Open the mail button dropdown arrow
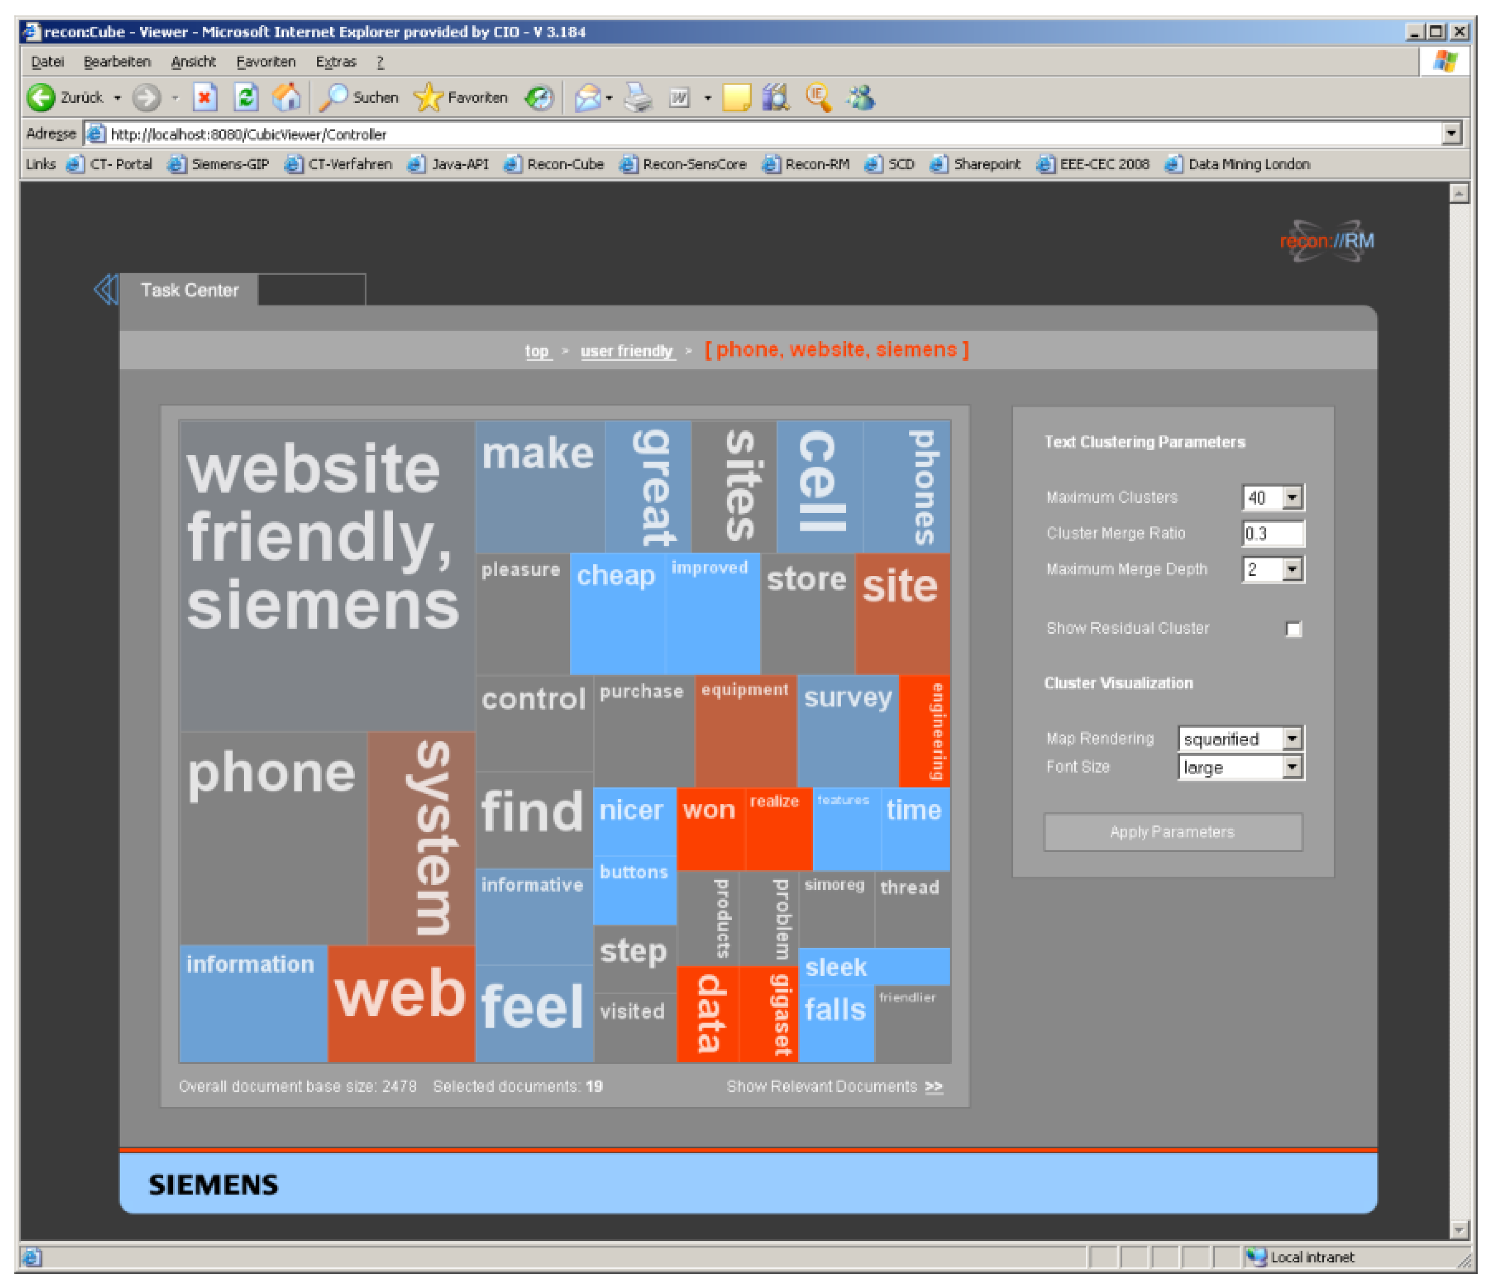Screen dimensions: 1494x1287 [x=610, y=98]
